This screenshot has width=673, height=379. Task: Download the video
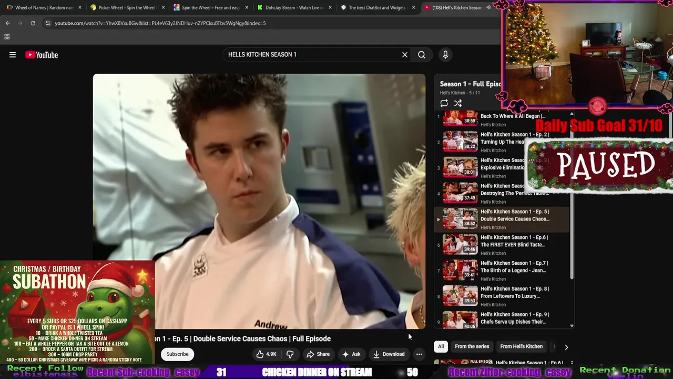pyautogui.click(x=389, y=354)
